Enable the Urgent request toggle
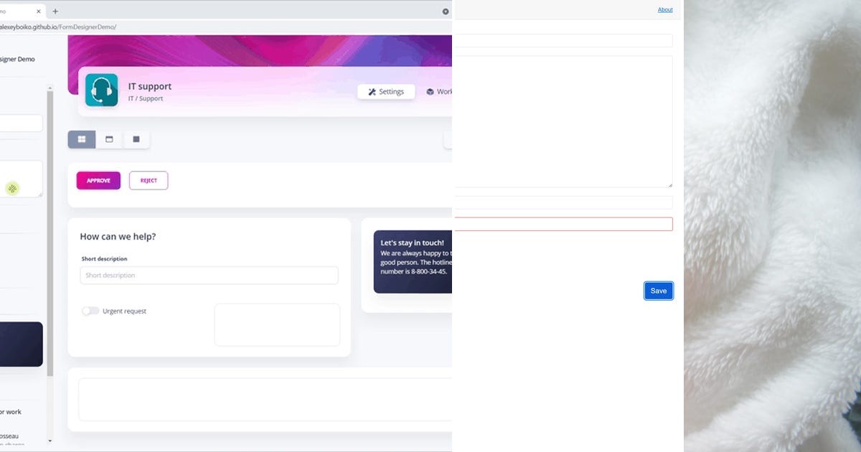 tap(90, 311)
